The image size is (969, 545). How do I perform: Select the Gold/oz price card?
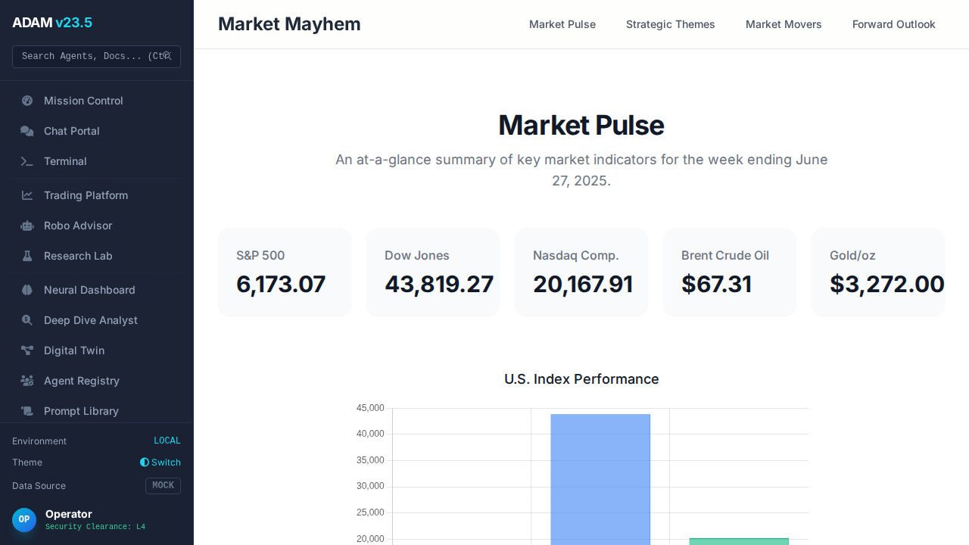[878, 272]
